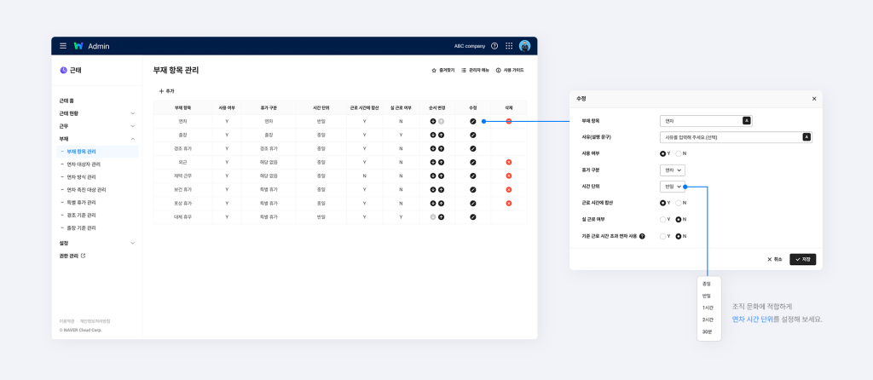
Task: Open the hamburger menu in Admin header
Action: point(63,46)
